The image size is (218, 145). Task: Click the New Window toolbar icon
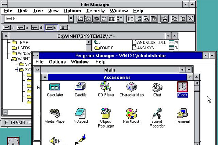[x=164, y=19]
